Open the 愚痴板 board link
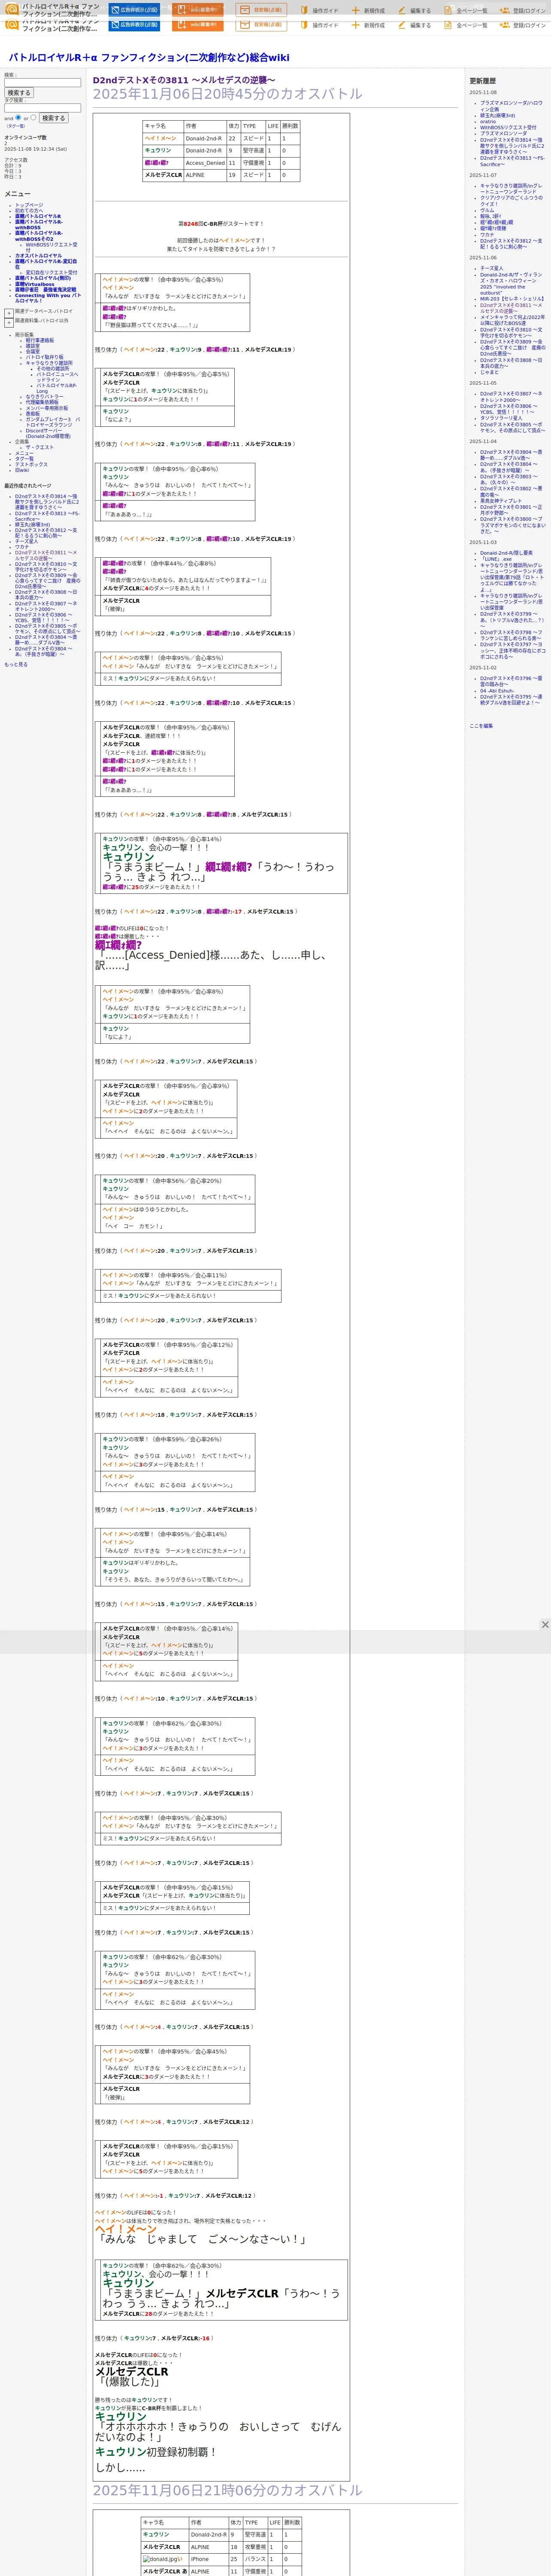Viewport: 551px width, 2576px height. tap(33, 414)
